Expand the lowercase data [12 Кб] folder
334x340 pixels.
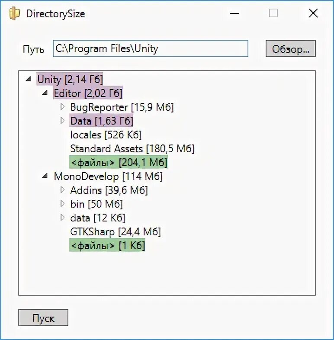click(62, 218)
